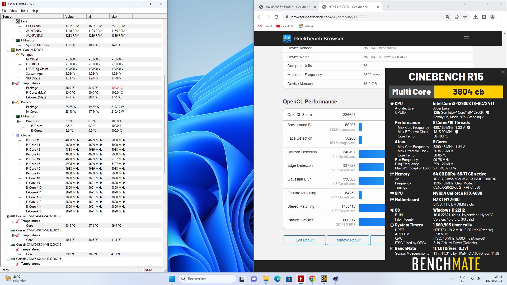Open the File menu in HWMonitor
Screen dimensions: 507x285
pos(4,11)
